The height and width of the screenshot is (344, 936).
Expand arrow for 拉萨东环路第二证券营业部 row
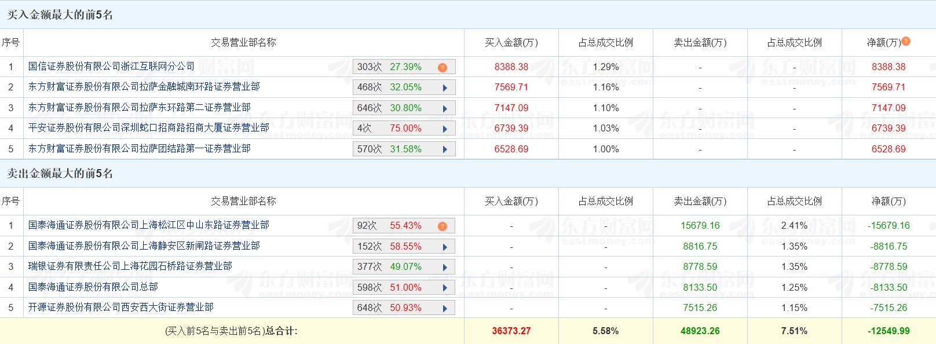(445, 108)
